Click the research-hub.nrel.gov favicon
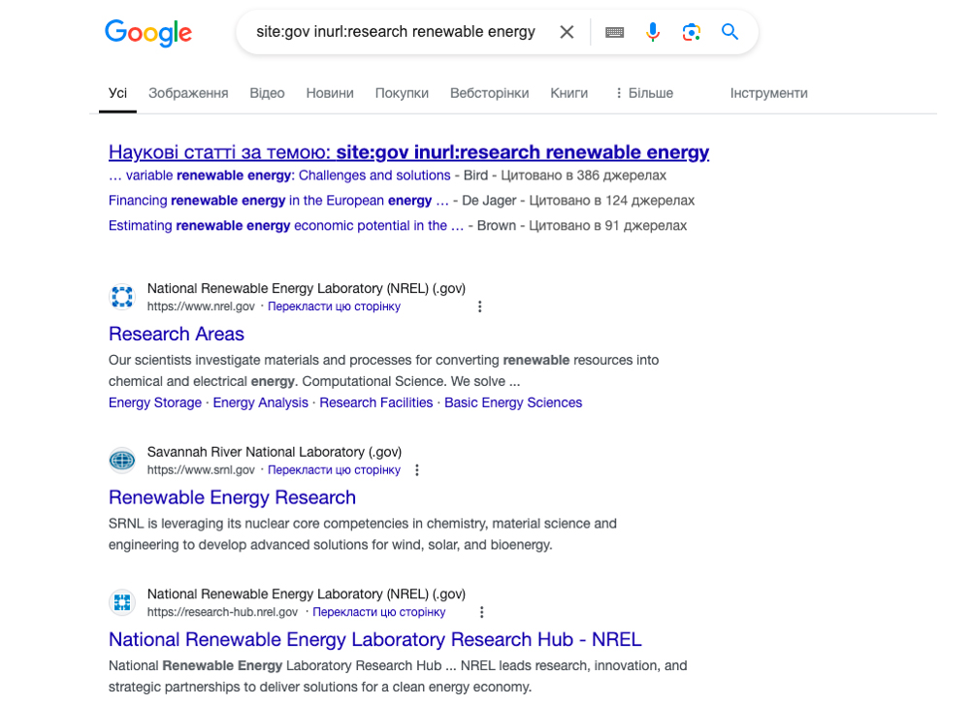973x706 pixels. [x=122, y=602]
